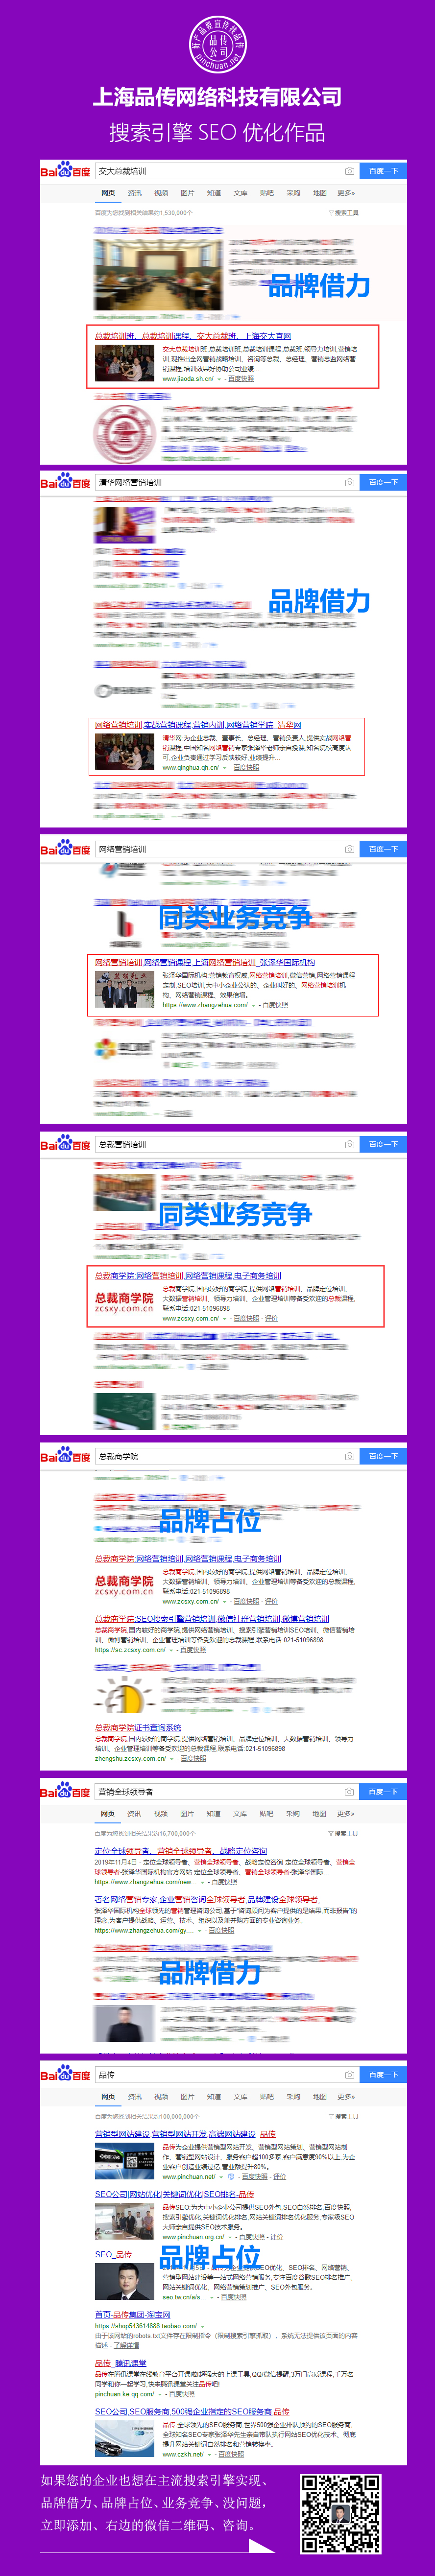This screenshot has width=435, height=2576.
Task: Open result link 网络营销培训 实战营销课程 清华网
Action: 198,725
